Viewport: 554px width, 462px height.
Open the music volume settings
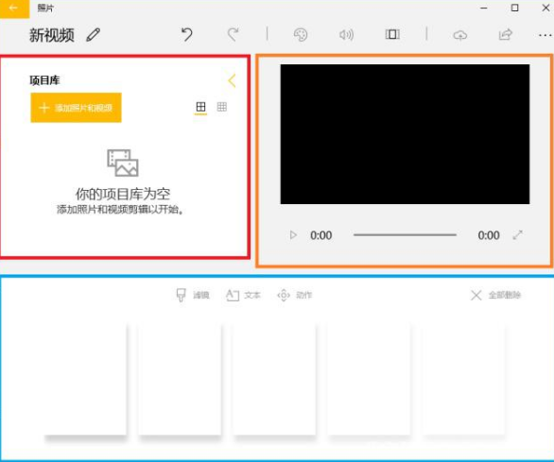[346, 35]
